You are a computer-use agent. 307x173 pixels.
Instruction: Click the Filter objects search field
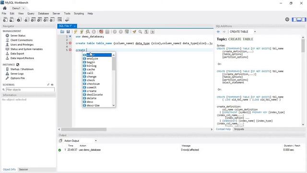click(x=30, y=90)
